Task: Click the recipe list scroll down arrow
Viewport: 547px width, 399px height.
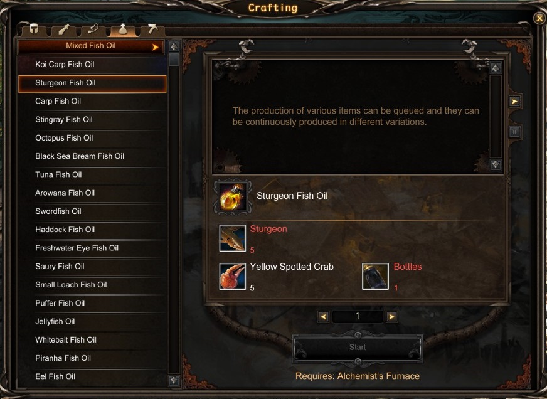Action: click(x=174, y=380)
